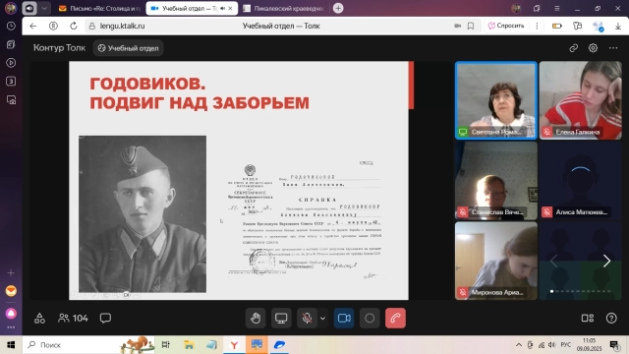This screenshot has height=354, width=629.
Task: Open the help question mark
Action: coord(611,319)
